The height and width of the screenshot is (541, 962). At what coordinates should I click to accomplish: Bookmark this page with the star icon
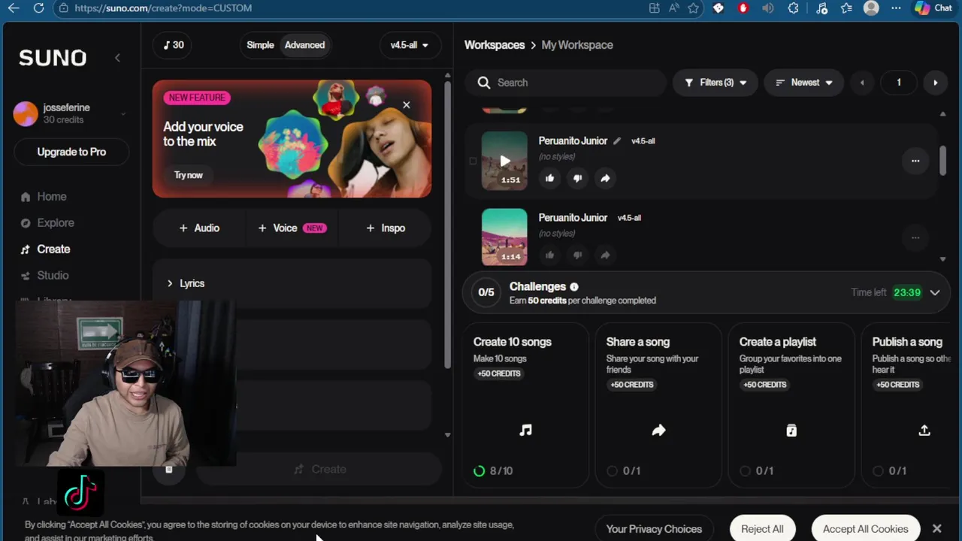[x=694, y=8]
